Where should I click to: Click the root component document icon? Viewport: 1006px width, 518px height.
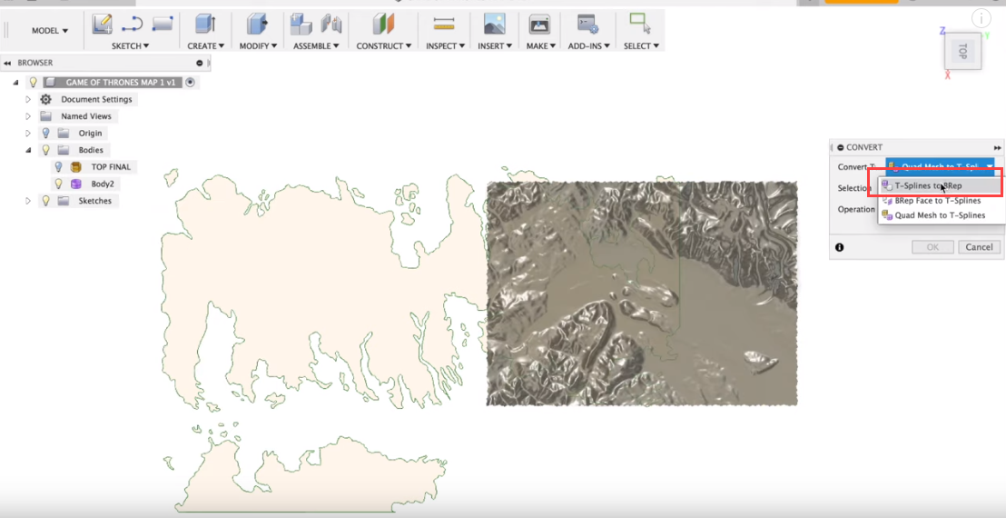[52, 82]
